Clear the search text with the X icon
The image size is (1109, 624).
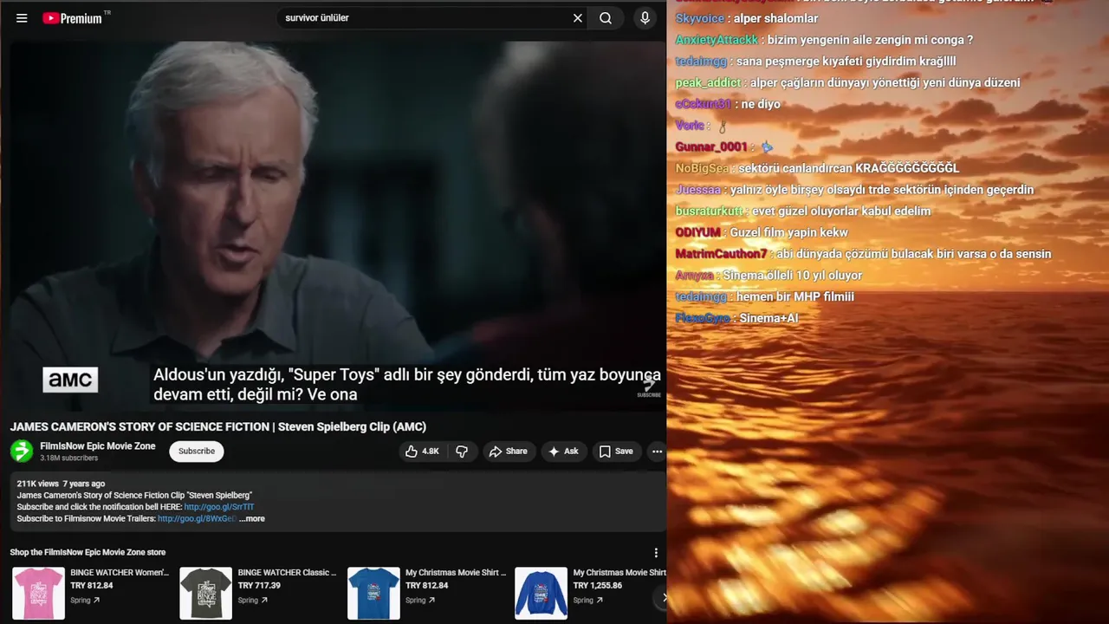click(x=578, y=18)
